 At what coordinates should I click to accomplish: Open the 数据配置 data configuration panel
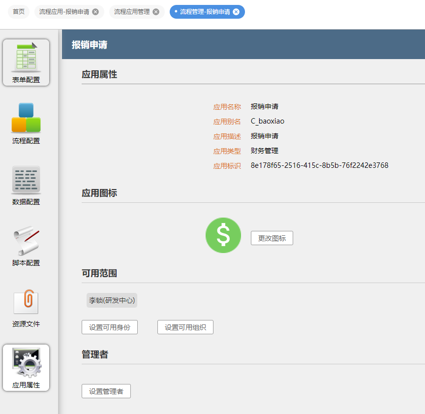point(26,185)
